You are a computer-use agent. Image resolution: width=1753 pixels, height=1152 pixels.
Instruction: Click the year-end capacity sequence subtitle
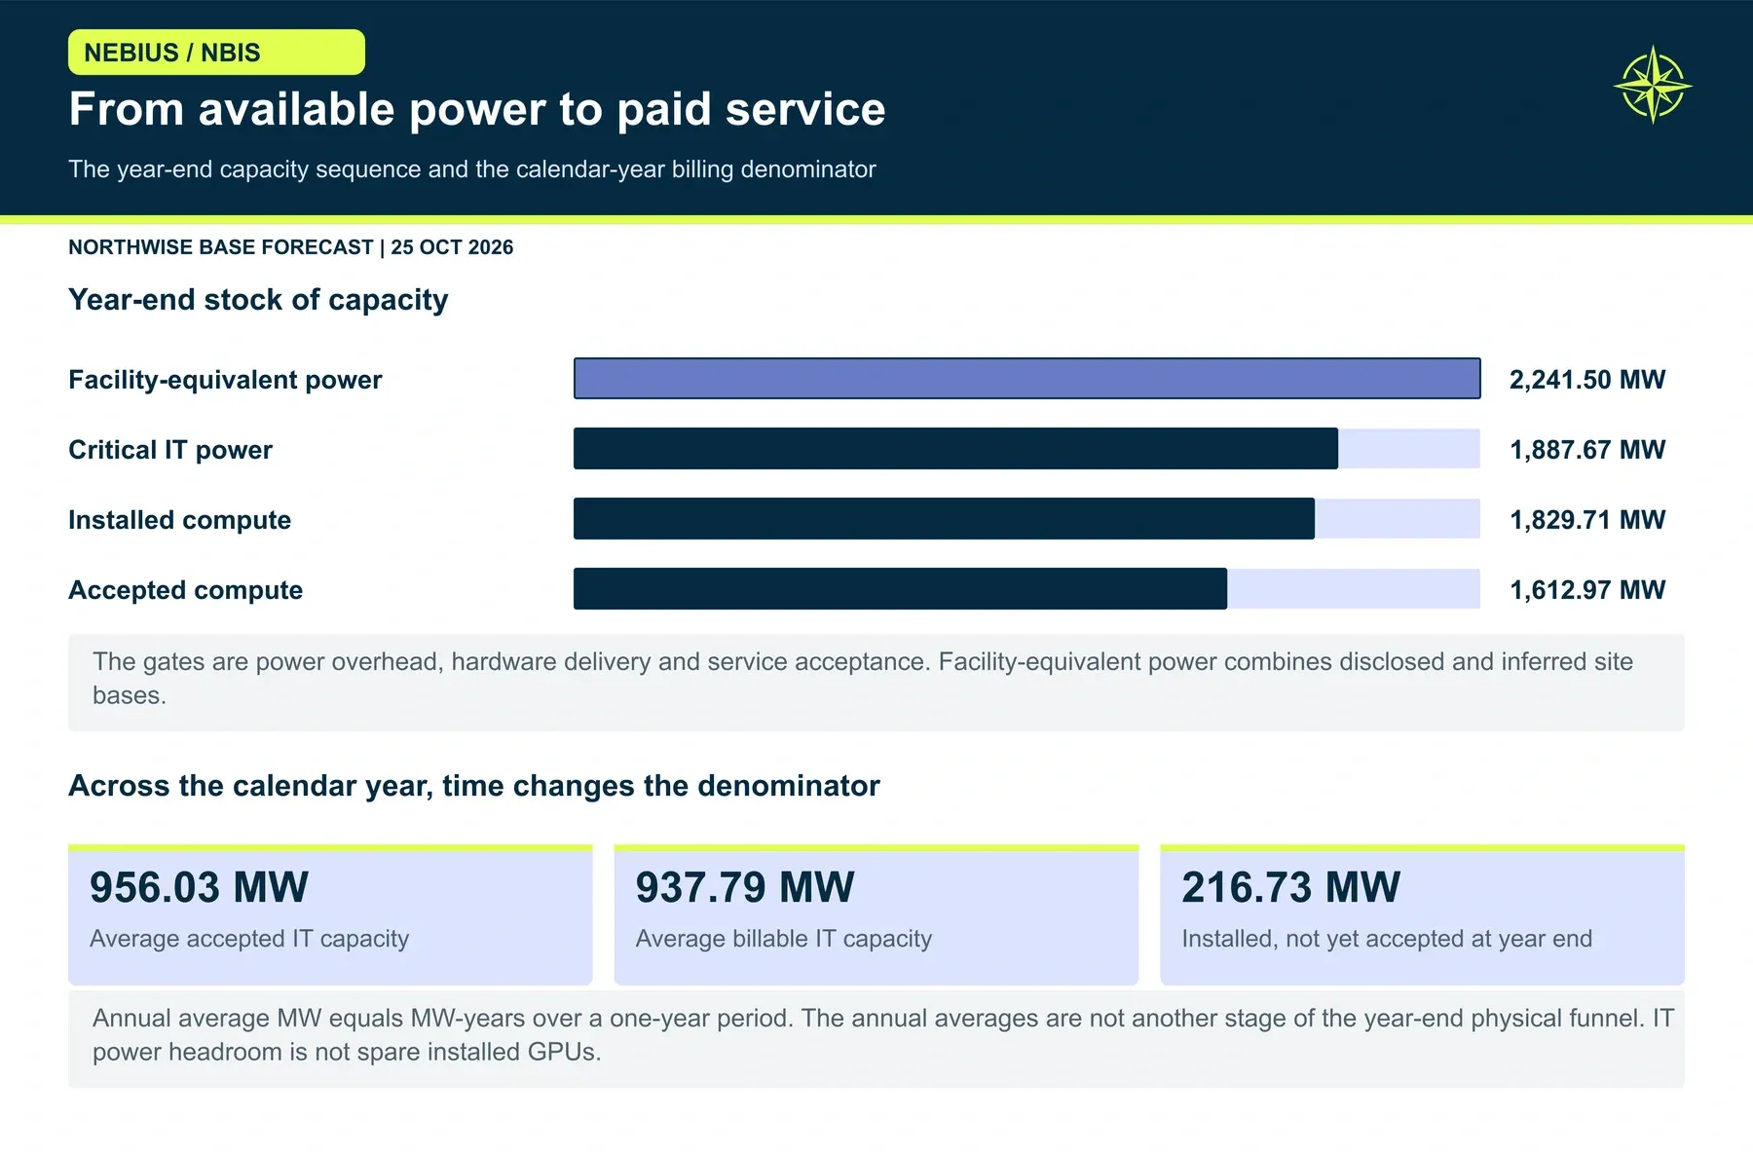point(472,169)
